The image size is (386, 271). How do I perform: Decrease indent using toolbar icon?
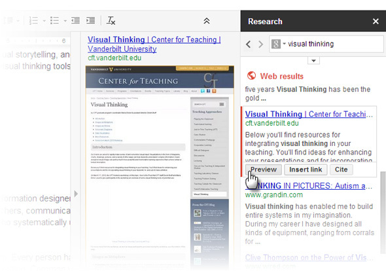tap(76, 20)
